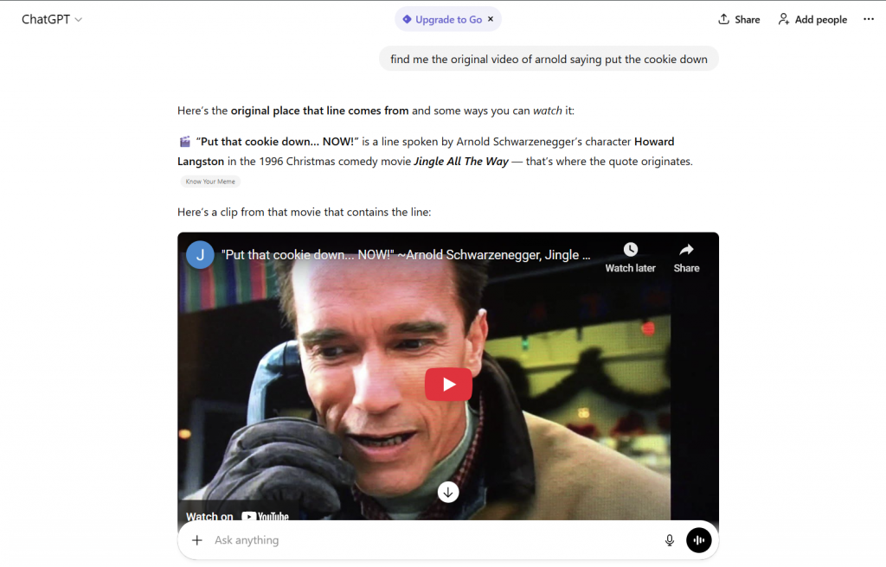The image size is (886, 567).
Task: Open the ChatGPT model selector dropdown
Action: 52,20
